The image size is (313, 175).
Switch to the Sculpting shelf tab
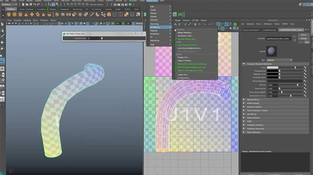[x=41, y=9]
